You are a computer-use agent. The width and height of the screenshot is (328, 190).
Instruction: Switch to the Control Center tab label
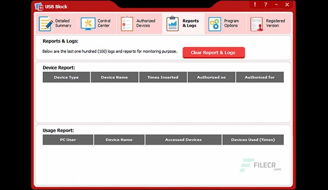(104, 23)
